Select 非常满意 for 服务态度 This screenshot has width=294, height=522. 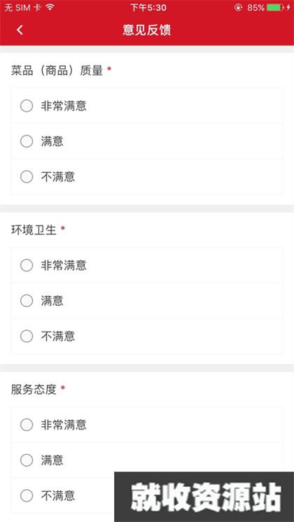147,425
